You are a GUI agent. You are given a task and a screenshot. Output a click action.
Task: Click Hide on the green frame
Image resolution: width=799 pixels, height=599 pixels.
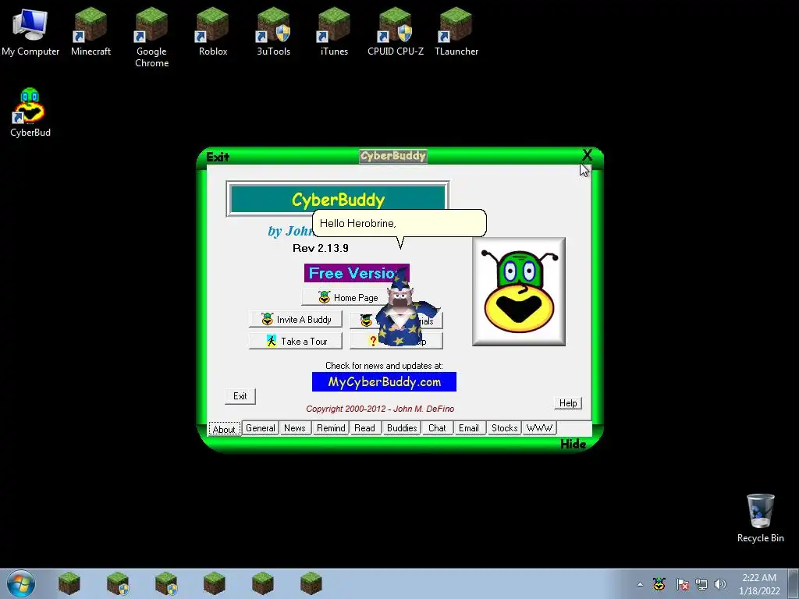[x=574, y=444]
